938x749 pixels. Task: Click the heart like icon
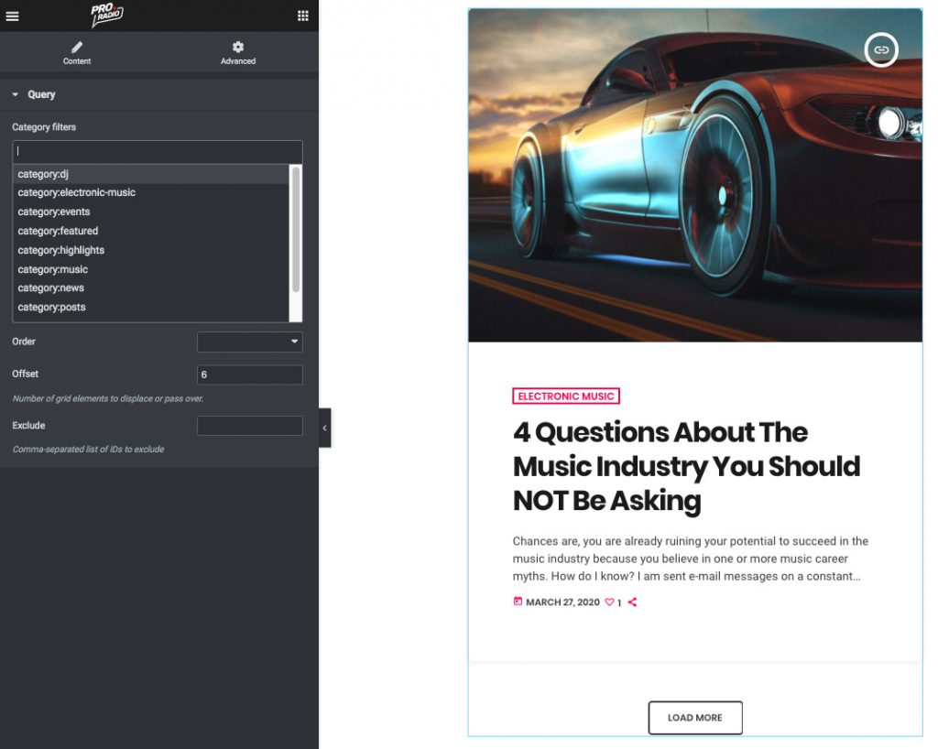pyautogui.click(x=609, y=602)
